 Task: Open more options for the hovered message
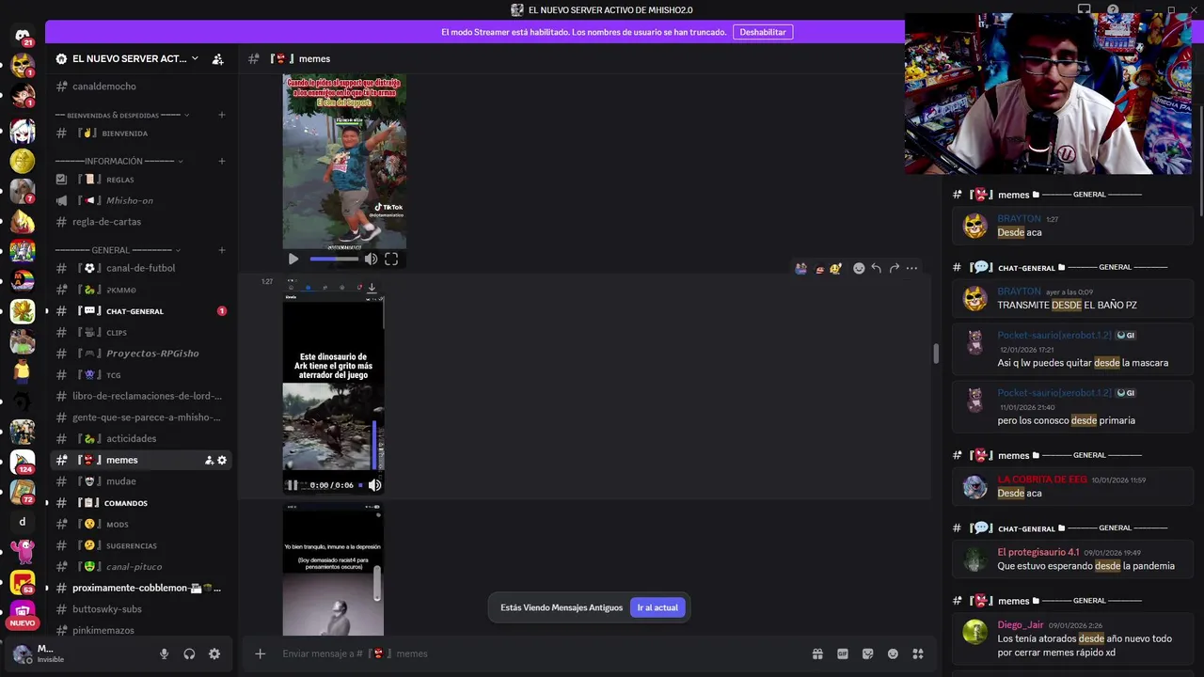(911, 268)
